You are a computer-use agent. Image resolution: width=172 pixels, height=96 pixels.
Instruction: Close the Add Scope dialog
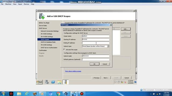tap(111, 25)
